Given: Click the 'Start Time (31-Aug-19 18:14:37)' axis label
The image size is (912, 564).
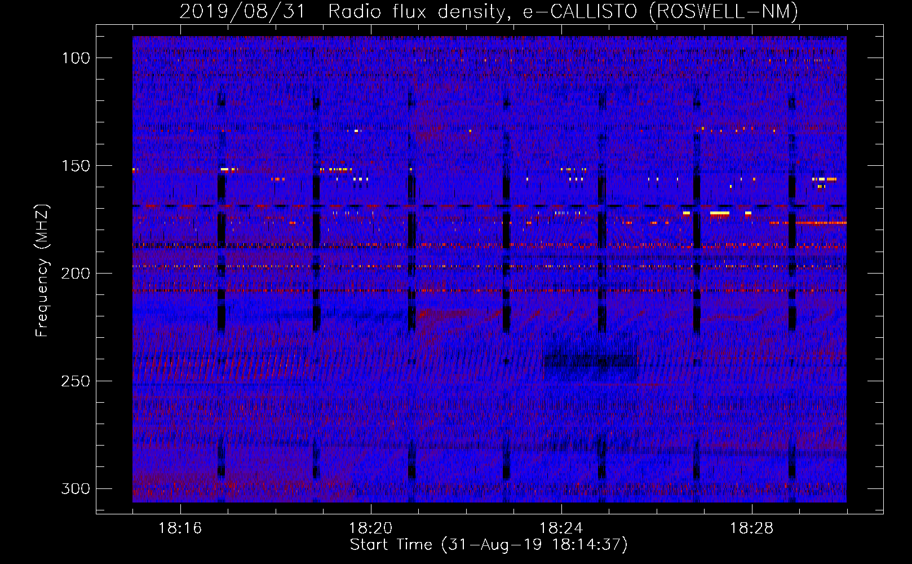Looking at the screenshot, I should point(489,545).
